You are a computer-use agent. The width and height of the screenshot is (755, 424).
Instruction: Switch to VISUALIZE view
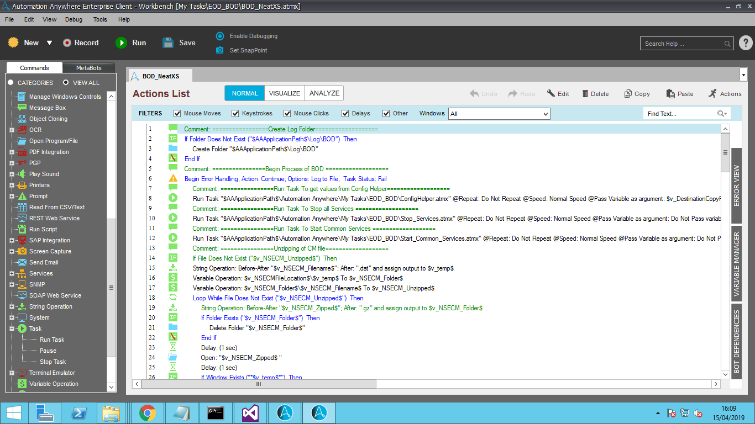click(x=285, y=93)
